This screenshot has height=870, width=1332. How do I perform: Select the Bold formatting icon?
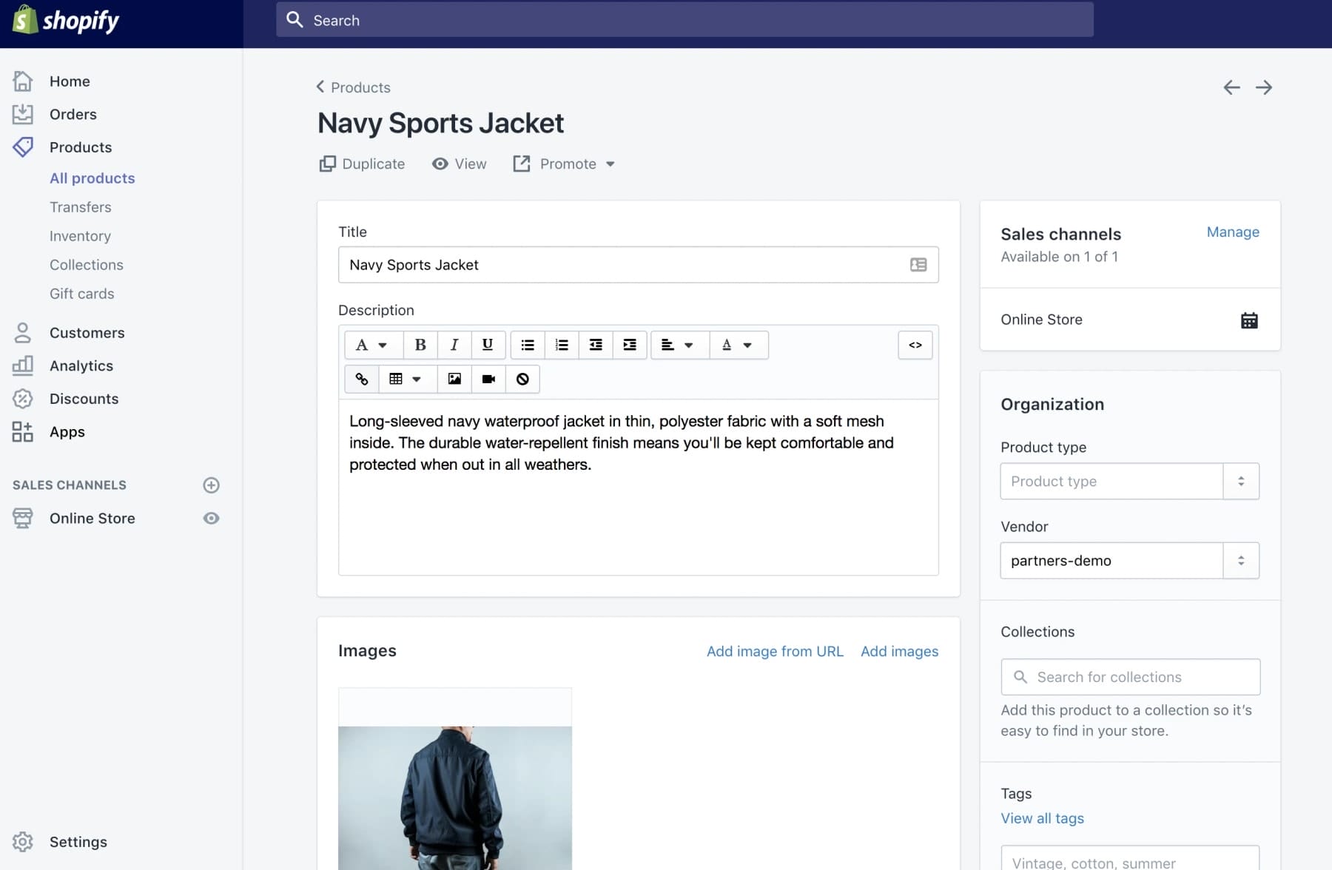(x=420, y=345)
